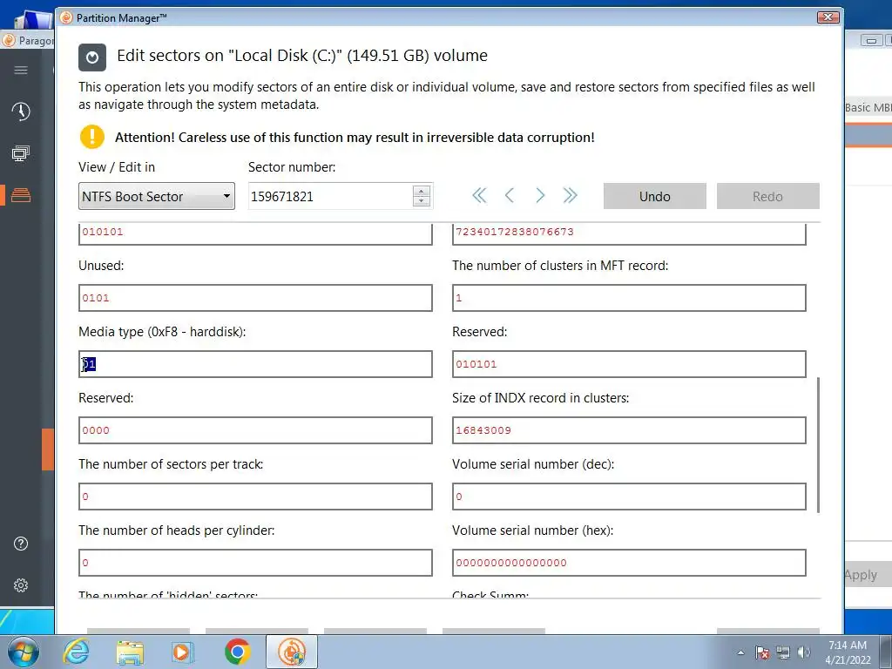Open help question mark icon
892x669 pixels.
[21, 544]
